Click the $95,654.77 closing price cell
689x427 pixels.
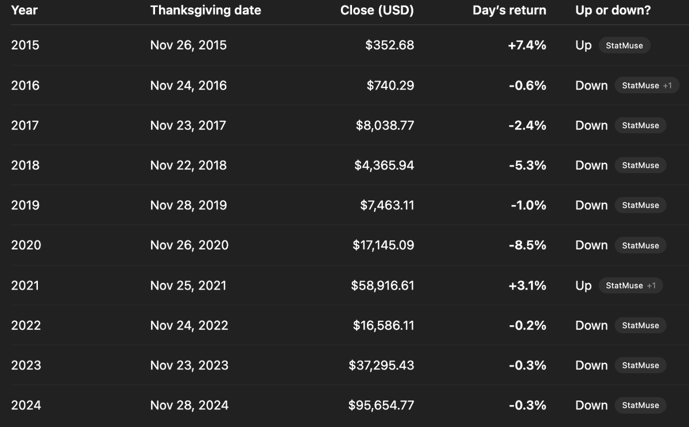point(381,405)
